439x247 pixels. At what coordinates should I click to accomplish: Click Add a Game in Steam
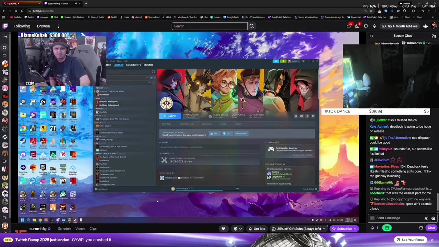click(x=102, y=189)
